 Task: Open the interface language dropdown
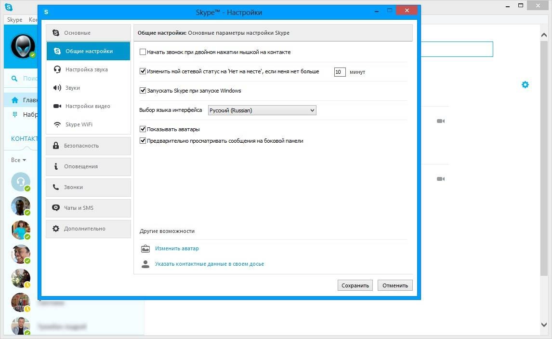262,110
